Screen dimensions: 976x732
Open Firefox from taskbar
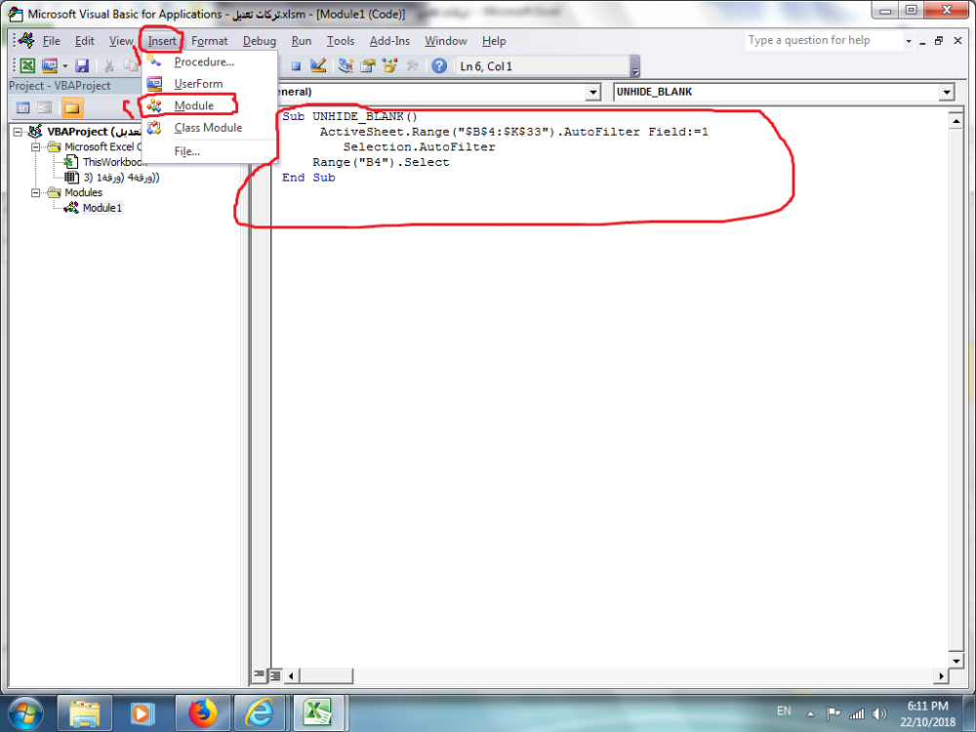(202, 713)
